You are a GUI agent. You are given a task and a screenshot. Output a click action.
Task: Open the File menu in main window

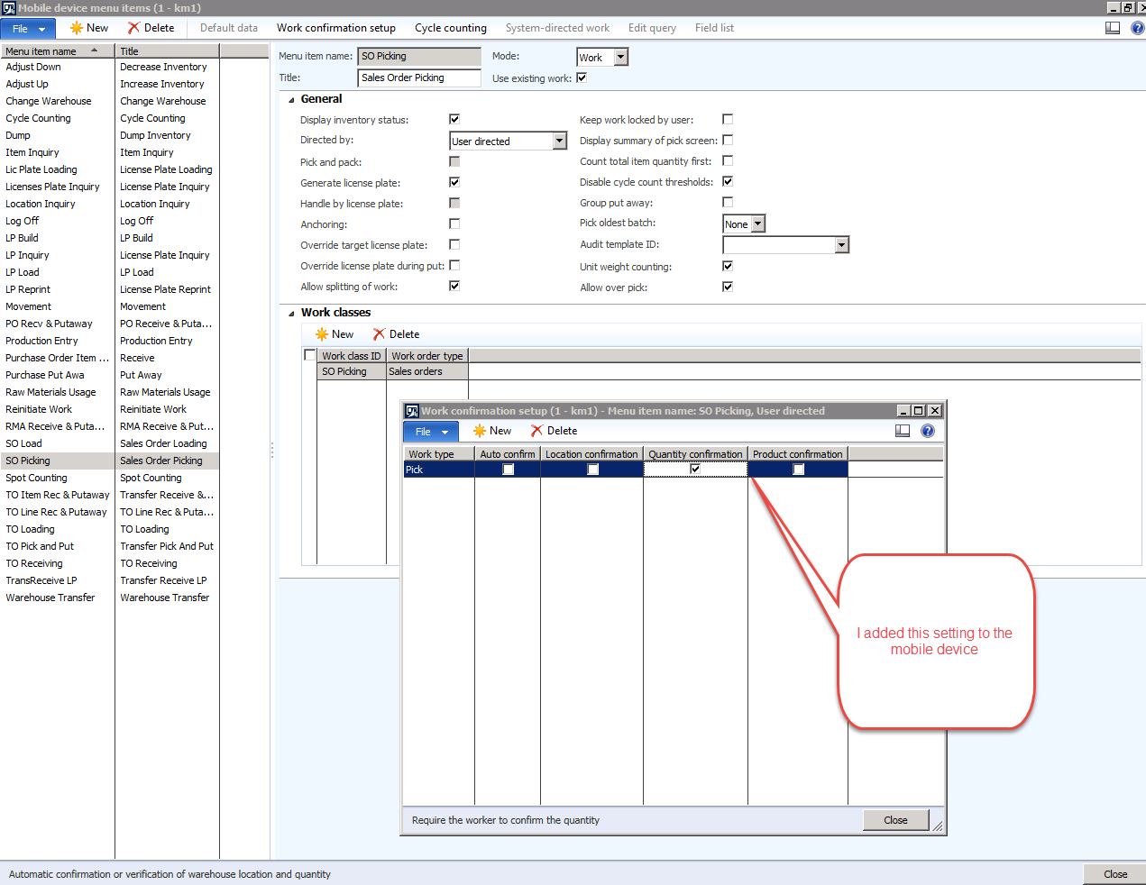click(x=28, y=29)
